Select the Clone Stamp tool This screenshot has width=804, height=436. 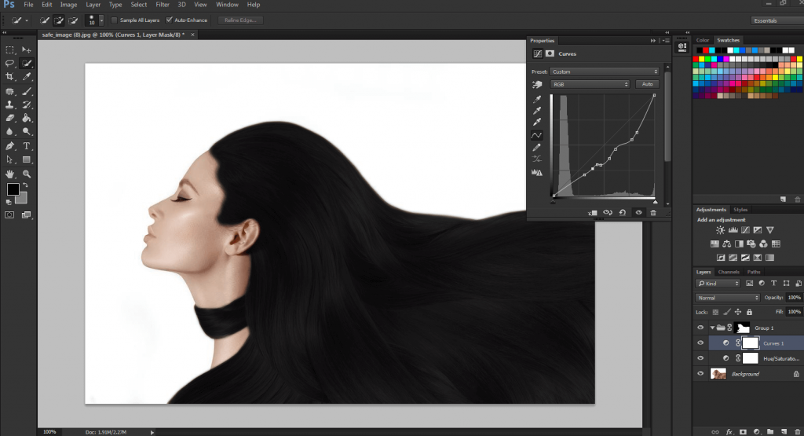pyautogui.click(x=9, y=104)
